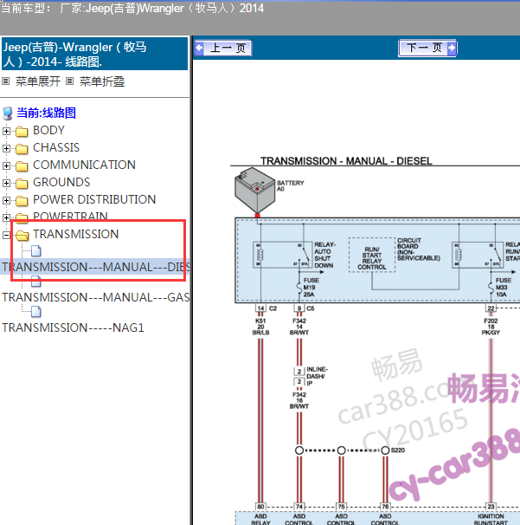Viewport: 520px width, 525px height.
Task: Click 菜单折叠 to collapse all menus
Action: [102, 81]
